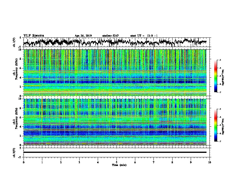
Task: Click the "station=KAP" header text
Action: 111,36
